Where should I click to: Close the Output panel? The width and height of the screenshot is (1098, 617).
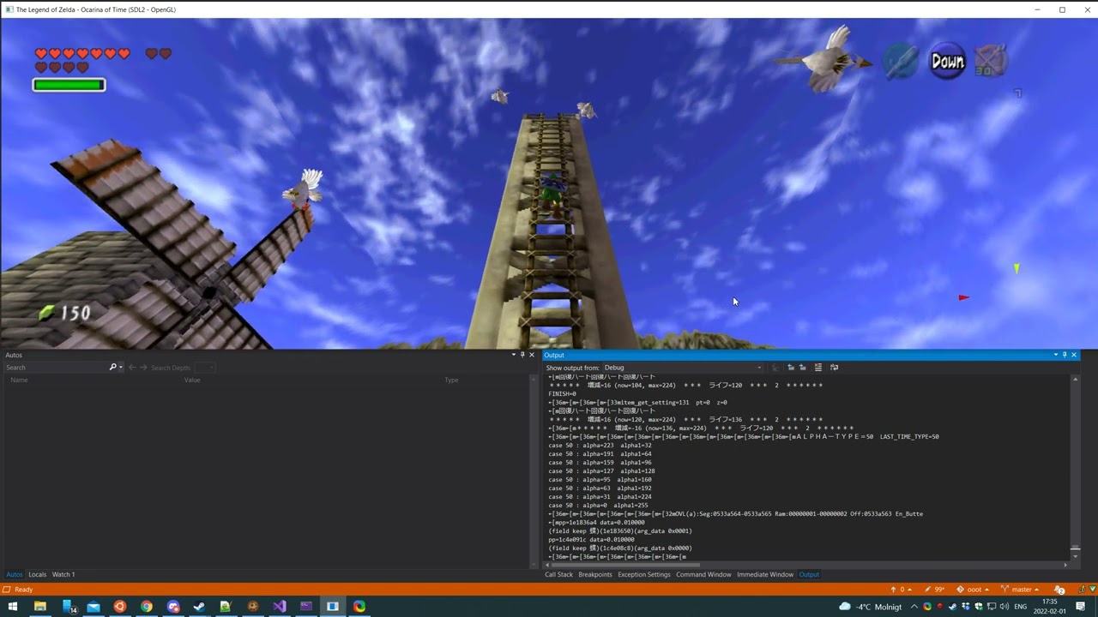(x=1073, y=355)
